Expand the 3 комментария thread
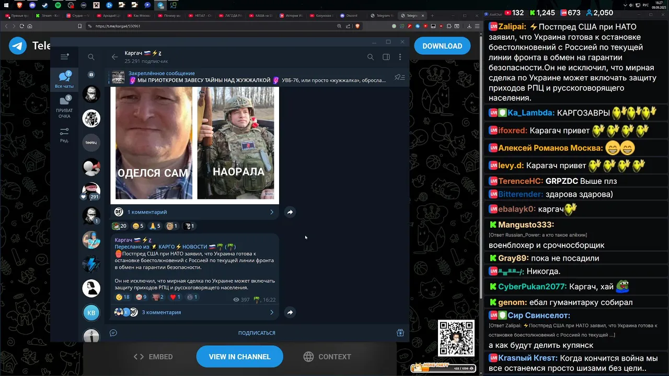The height and width of the screenshot is (376, 669). [194, 312]
